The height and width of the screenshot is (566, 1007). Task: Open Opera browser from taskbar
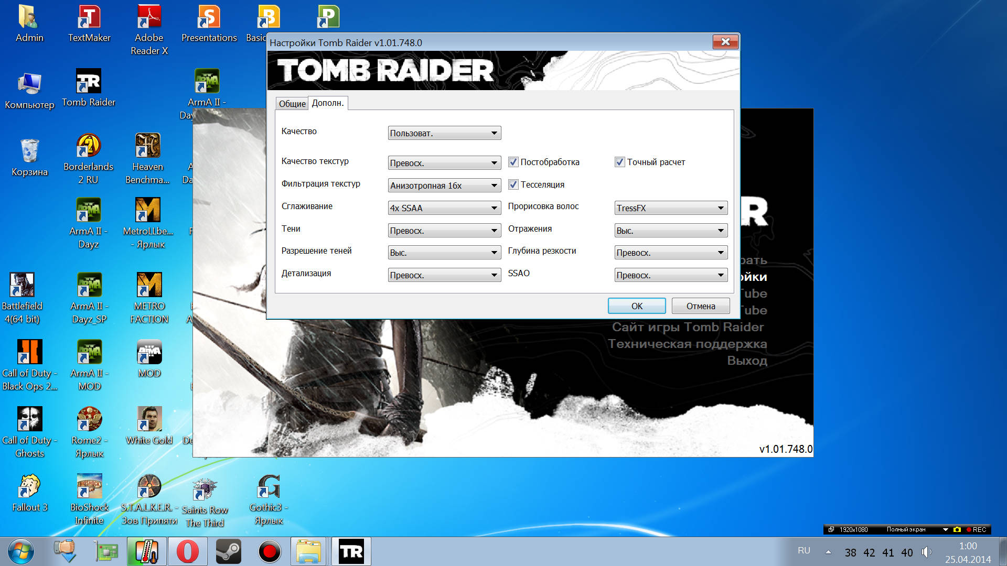(x=188, y=551)
